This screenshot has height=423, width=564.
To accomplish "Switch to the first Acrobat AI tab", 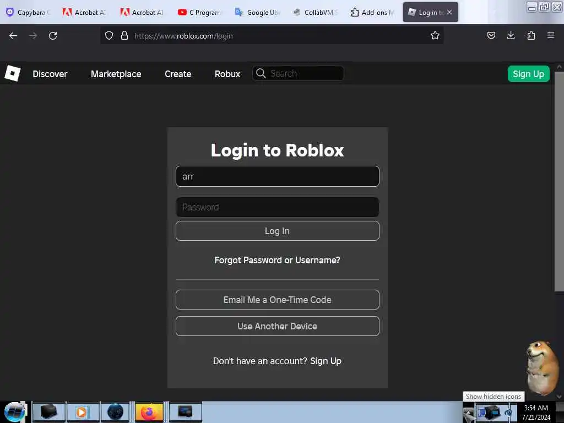I will pyautogui.click(x=84, y=12).
